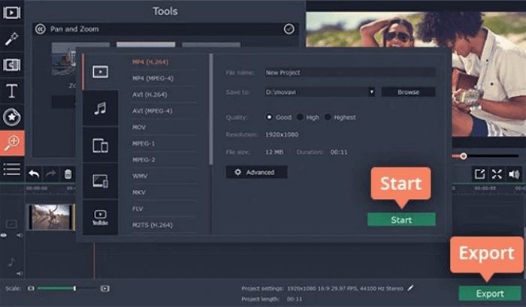Adjust the timeline Scale slider
Viewport: 526px width, 307px height.
click(74, 288)
